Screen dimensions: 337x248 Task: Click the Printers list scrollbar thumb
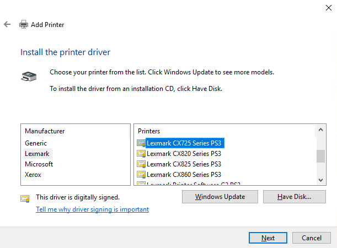click(320, 156)
